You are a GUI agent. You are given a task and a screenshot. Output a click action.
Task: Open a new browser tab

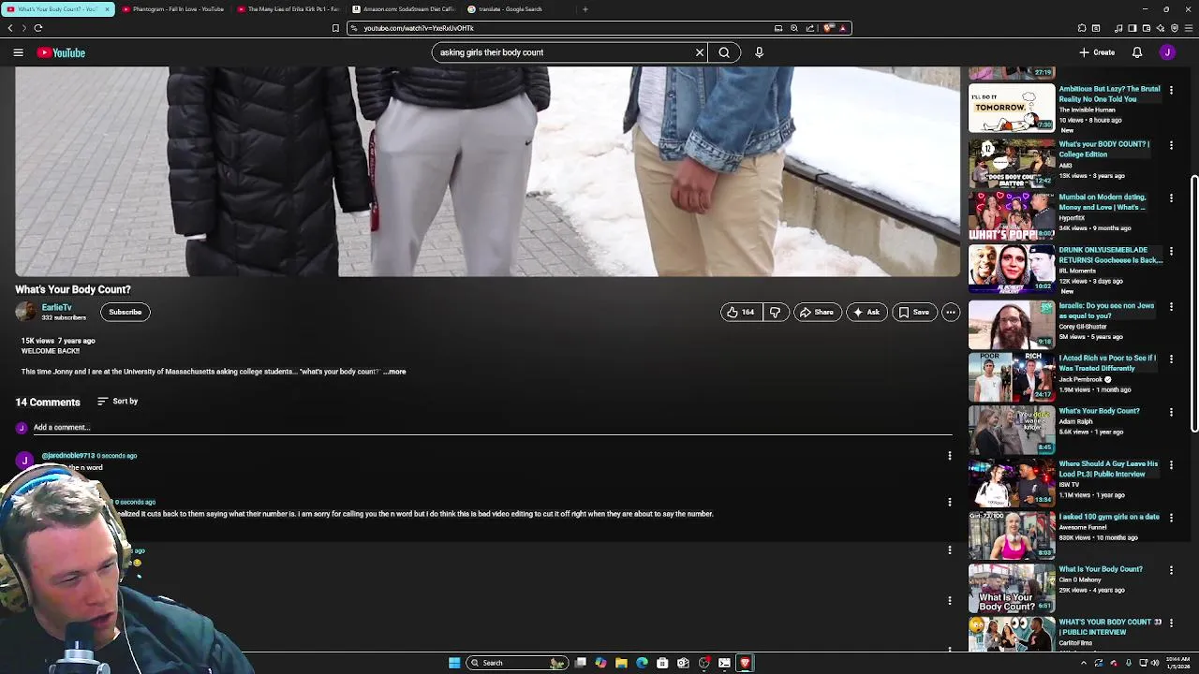585,9
